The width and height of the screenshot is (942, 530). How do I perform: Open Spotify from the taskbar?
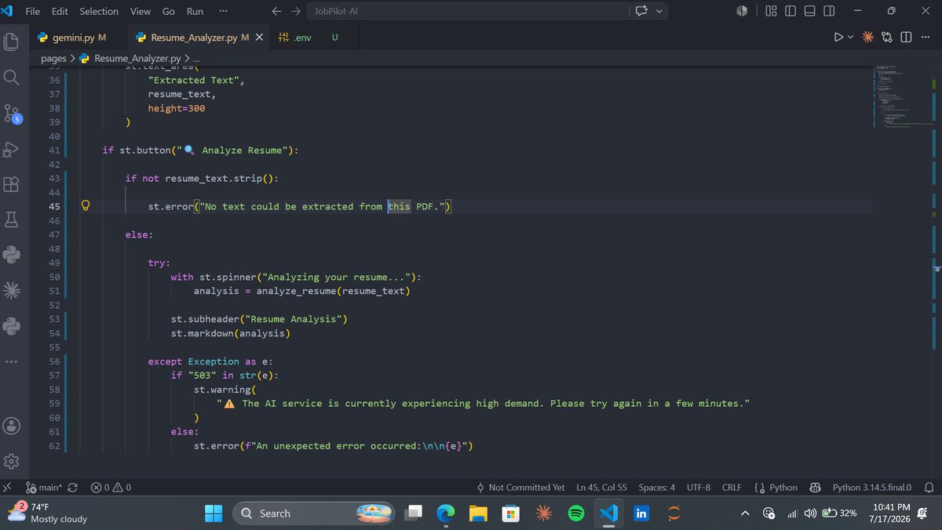pos(576,514)
